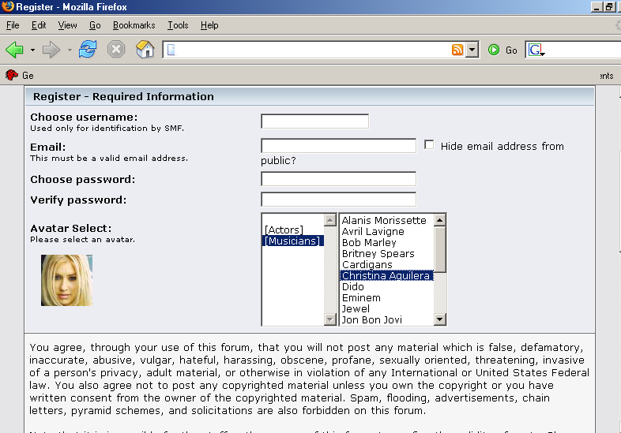Open the Google search engine selector

(x=536, y=50)
